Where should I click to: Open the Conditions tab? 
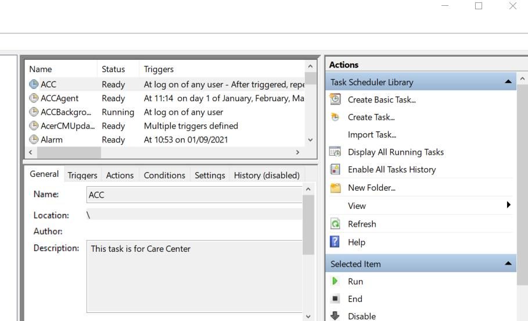pos(164,175)
